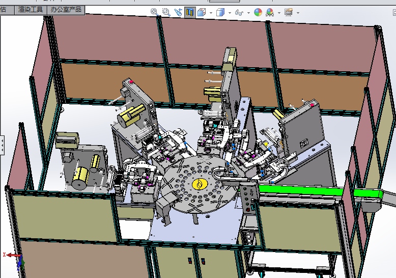
Task: Select the yellow logo on the turntable
Action: [x=200, y=184]
